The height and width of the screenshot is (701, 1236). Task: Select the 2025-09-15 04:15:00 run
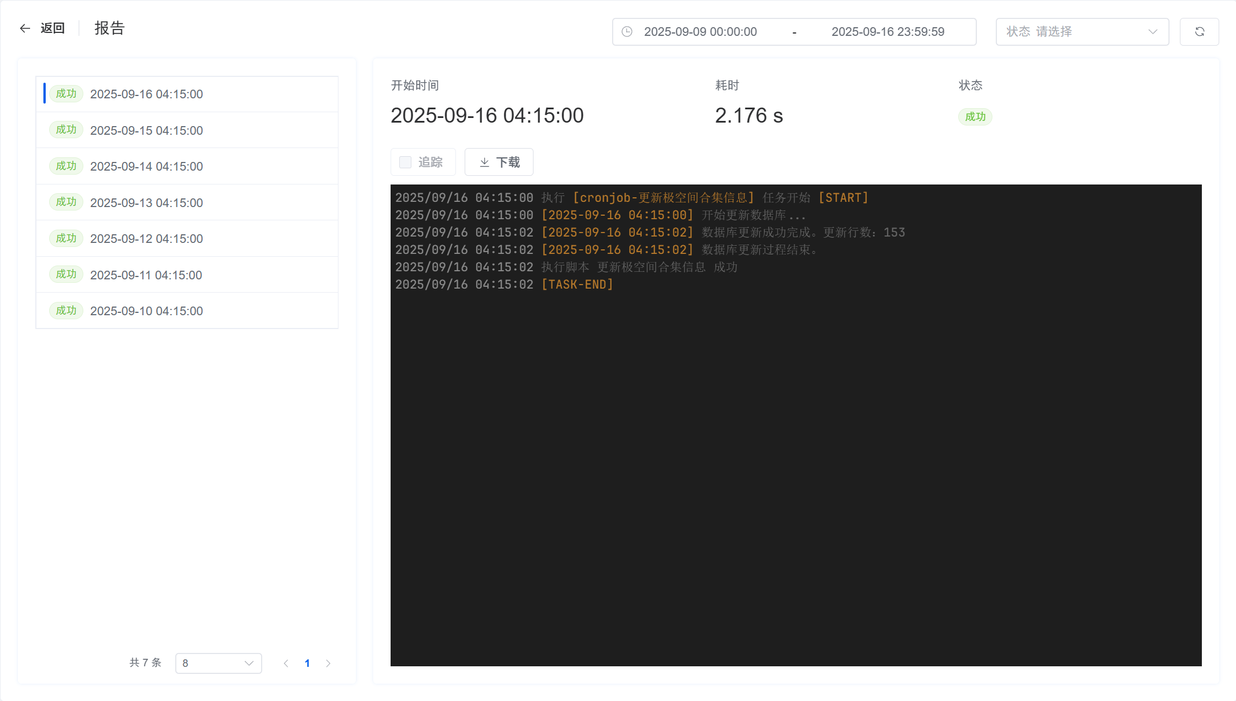pyautogui.click(x=146, y=130)
